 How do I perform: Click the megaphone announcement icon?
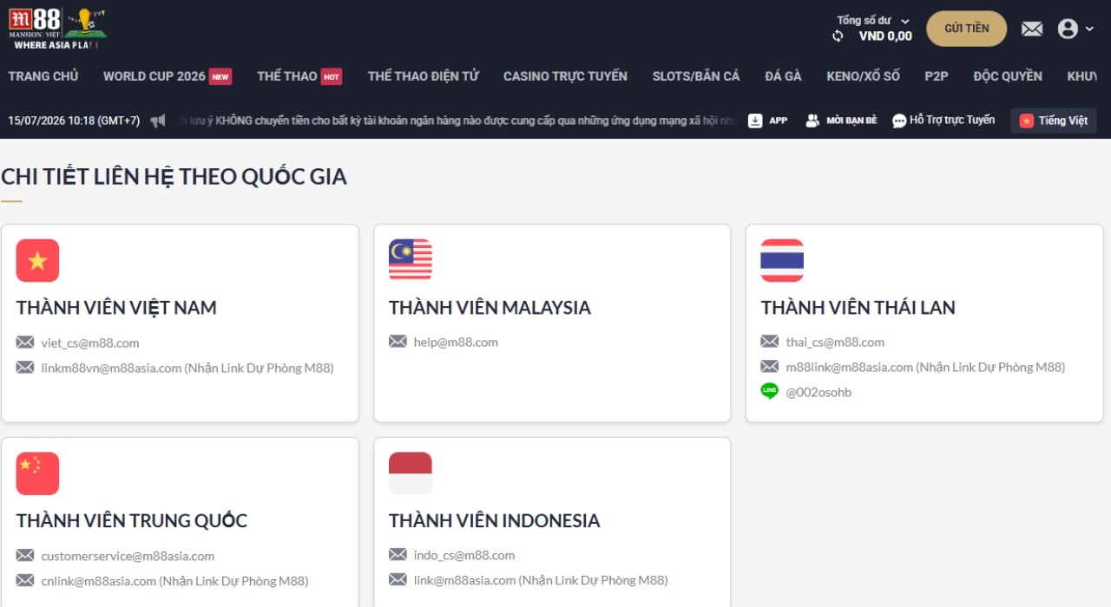click(x=158, y=121)
